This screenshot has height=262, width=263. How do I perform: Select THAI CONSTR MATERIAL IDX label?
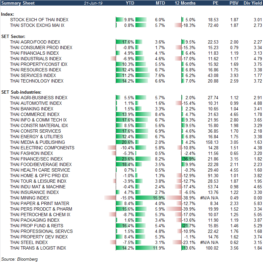click(x=39, y=125)
